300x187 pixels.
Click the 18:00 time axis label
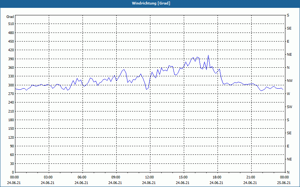point(217,177)
